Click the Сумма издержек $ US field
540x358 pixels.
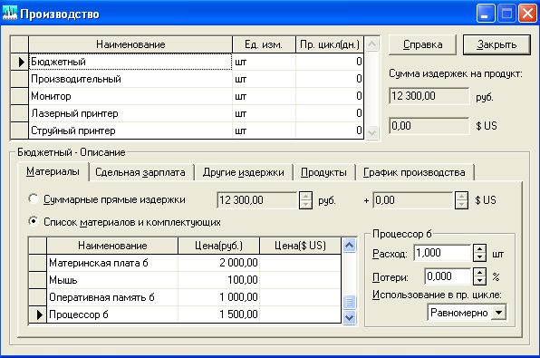point(429,126)
